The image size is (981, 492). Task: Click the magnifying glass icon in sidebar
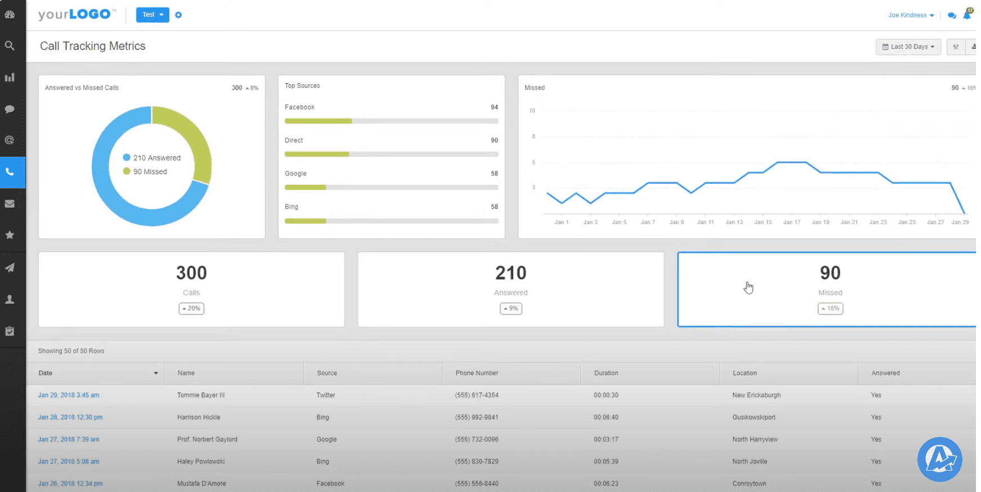pos(10,46)
